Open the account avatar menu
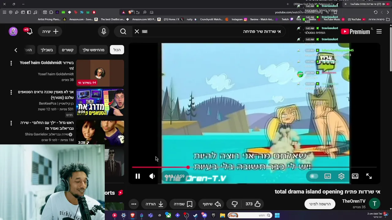This screenshot has height=220, width=392. tap(13, 31)
